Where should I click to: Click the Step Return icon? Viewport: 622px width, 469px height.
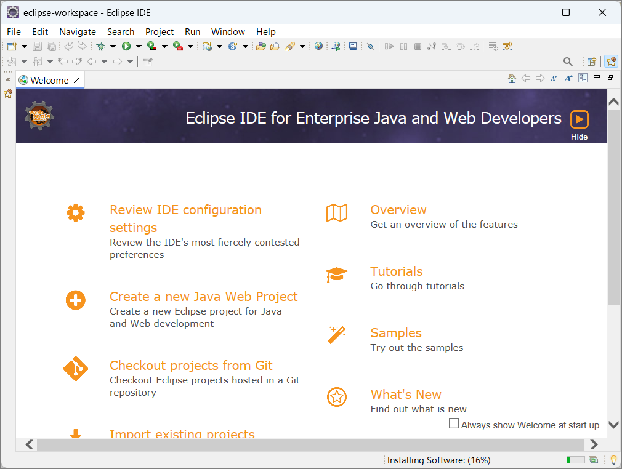(474, 46)
